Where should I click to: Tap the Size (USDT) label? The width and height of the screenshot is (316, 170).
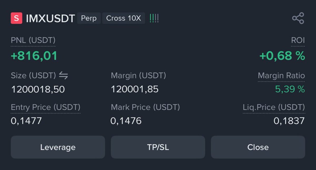(x=33, y=76)
